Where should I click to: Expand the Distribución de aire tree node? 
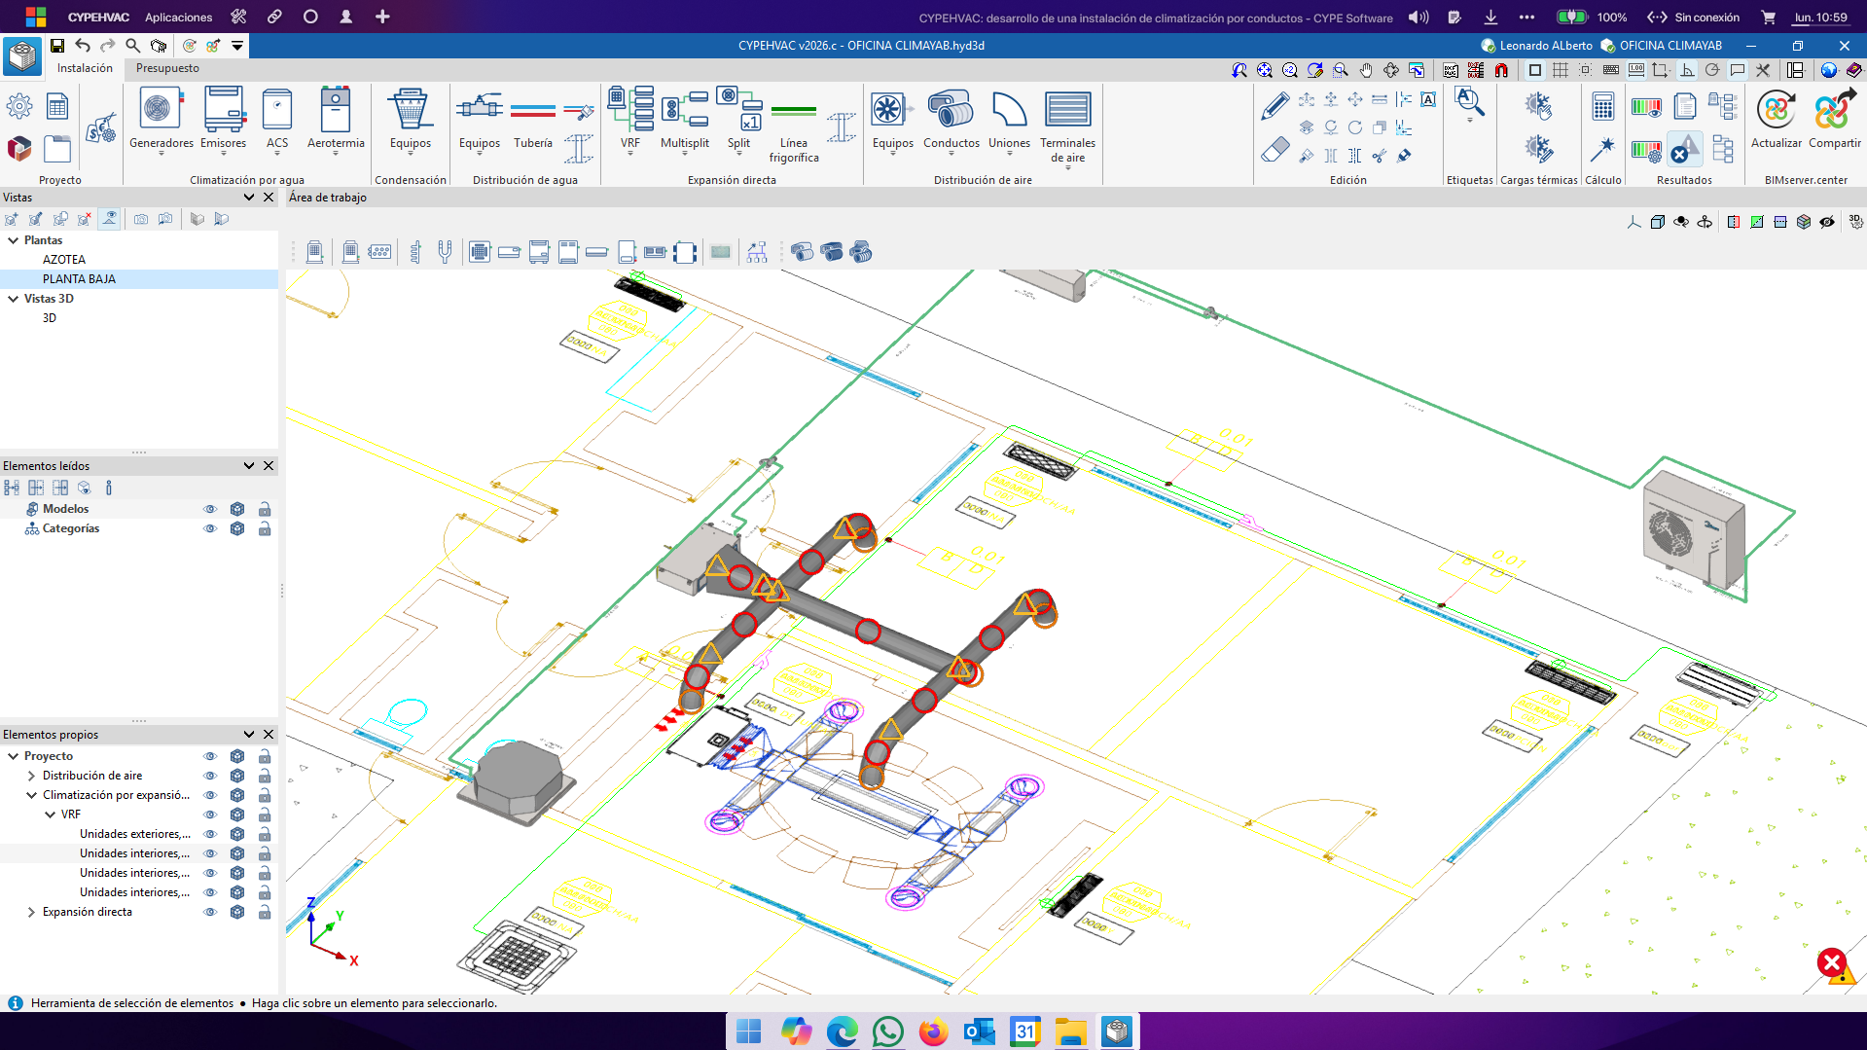[x=31, y=776]
